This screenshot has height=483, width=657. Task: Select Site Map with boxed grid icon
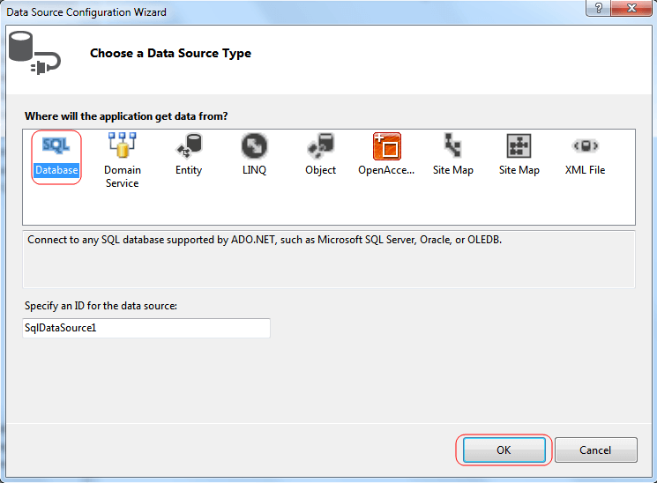(519, 155)
